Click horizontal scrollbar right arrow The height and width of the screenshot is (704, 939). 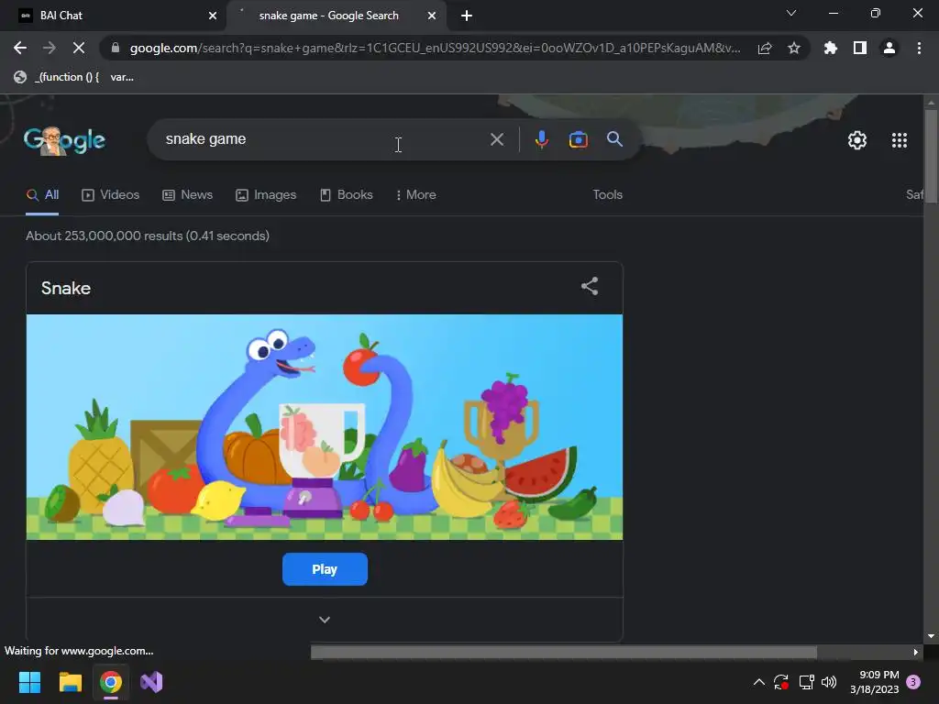[x=915, y=652]
